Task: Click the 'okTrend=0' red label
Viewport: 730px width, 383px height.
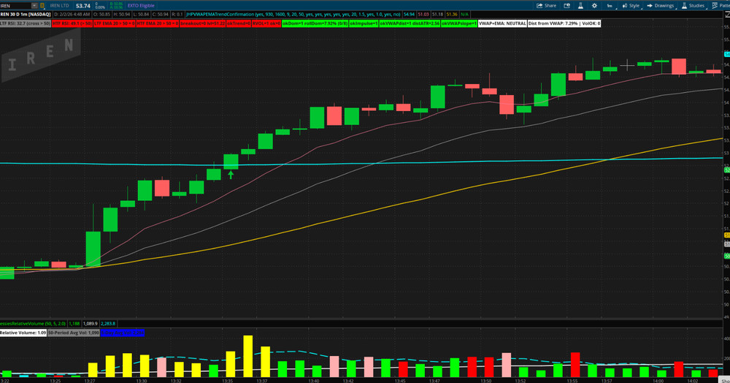Action: 239,23
